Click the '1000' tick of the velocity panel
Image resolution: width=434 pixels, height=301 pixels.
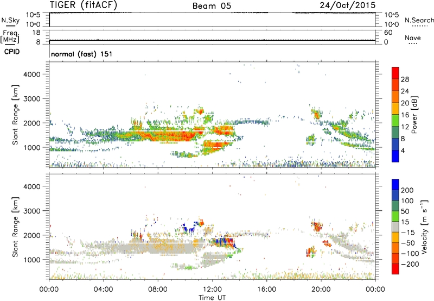(32, 260)
